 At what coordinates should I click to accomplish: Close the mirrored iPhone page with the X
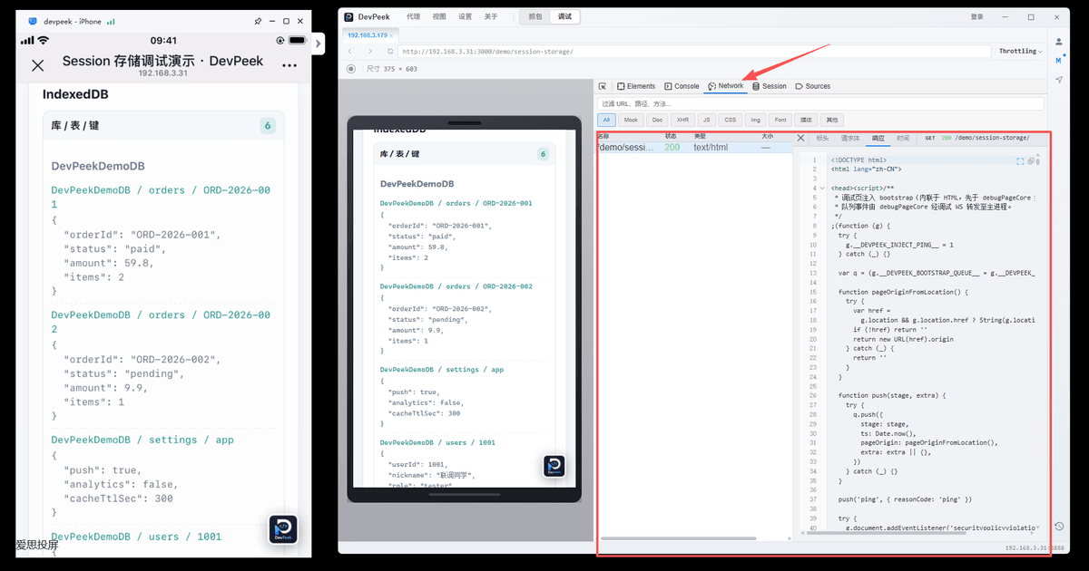(37, 65)
